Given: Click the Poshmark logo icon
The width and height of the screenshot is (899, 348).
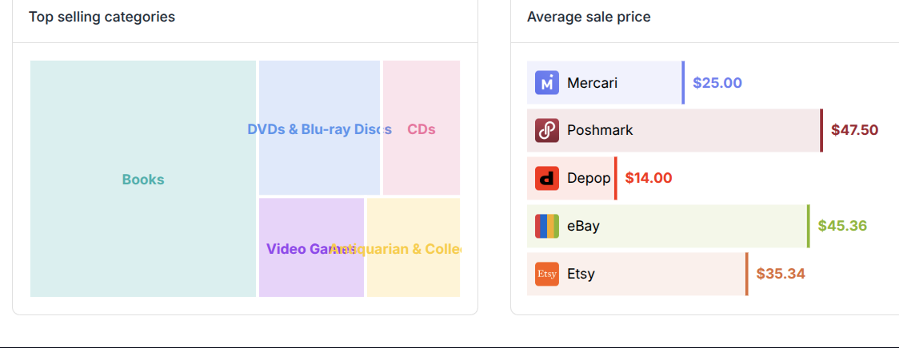Looking at the screenshot, I should click(546, 131).
